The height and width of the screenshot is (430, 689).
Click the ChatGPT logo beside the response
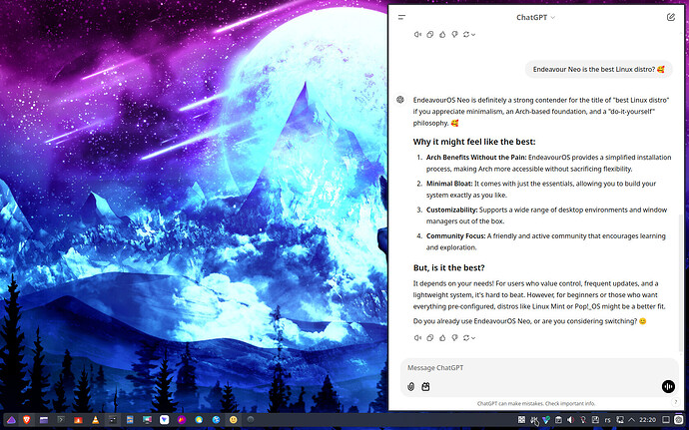pos(399,100)
